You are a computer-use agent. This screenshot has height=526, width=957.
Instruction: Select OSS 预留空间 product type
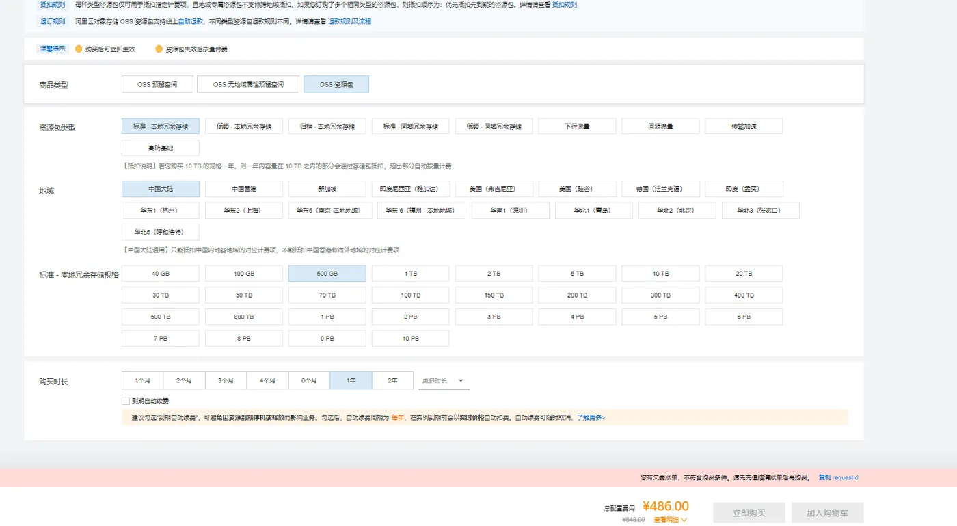tap(157, 84)
